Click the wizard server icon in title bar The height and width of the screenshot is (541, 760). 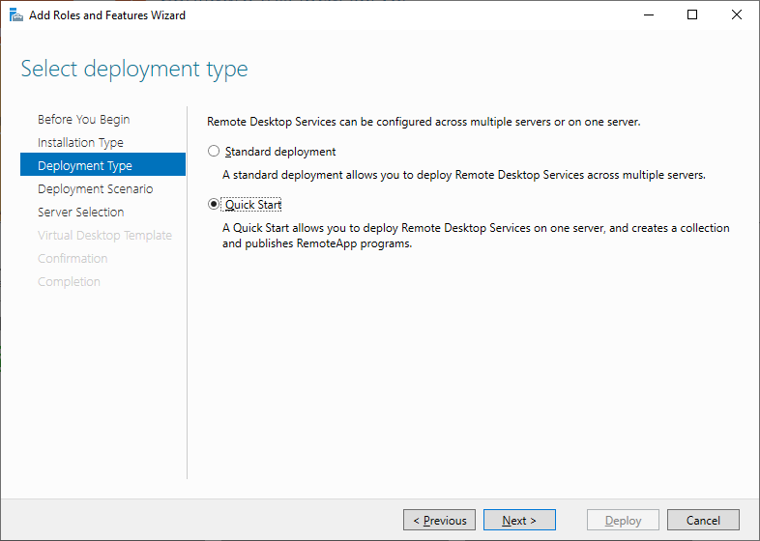15,15
